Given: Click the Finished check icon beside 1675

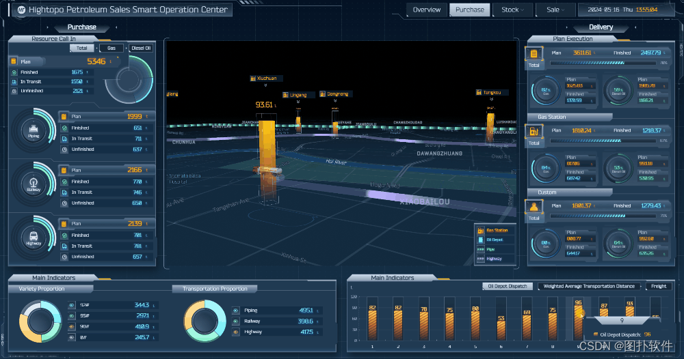Looking at the screenshot, I should pyautogui.click(x=14, y=72).
